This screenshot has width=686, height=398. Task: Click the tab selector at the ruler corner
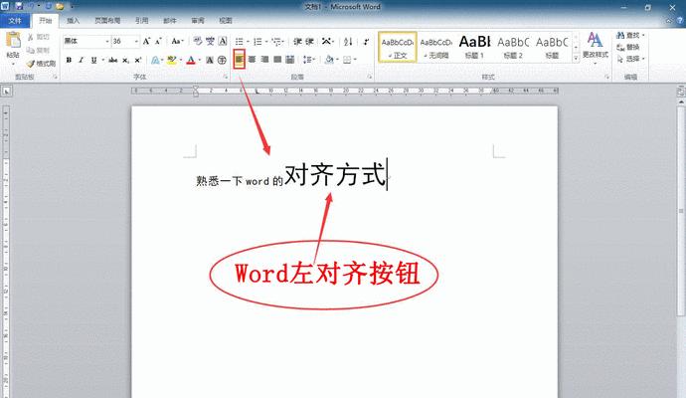(6, 92)
